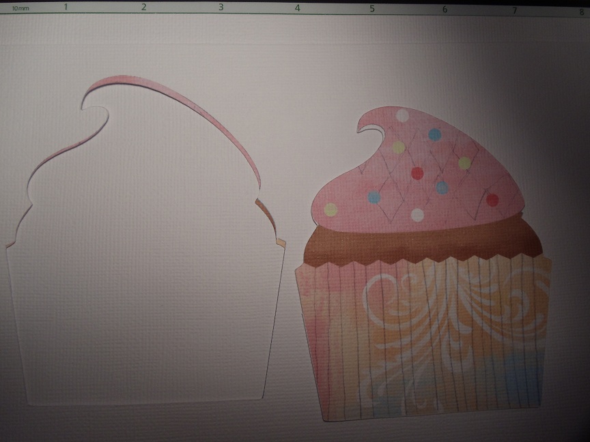The width and height of the screenshot is (590, 442).
Task: Click the '10mm' ruler unit label
Action: (x=20, y=8)
